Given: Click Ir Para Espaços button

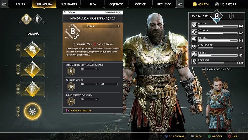Looking at the screenshot, I should 78,111.
